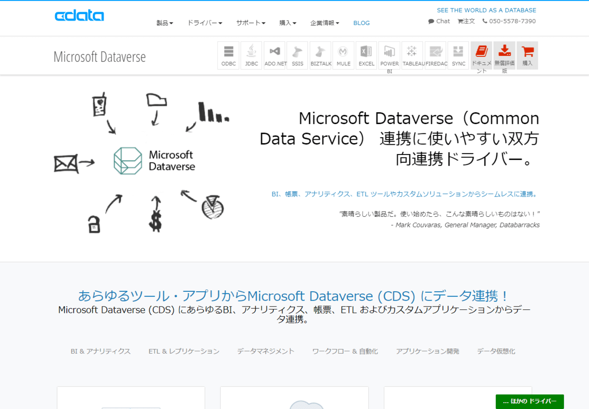This screenshot has height=409, width=589.
Task: Open the SSIS component icon
Action: click(297, 55)
